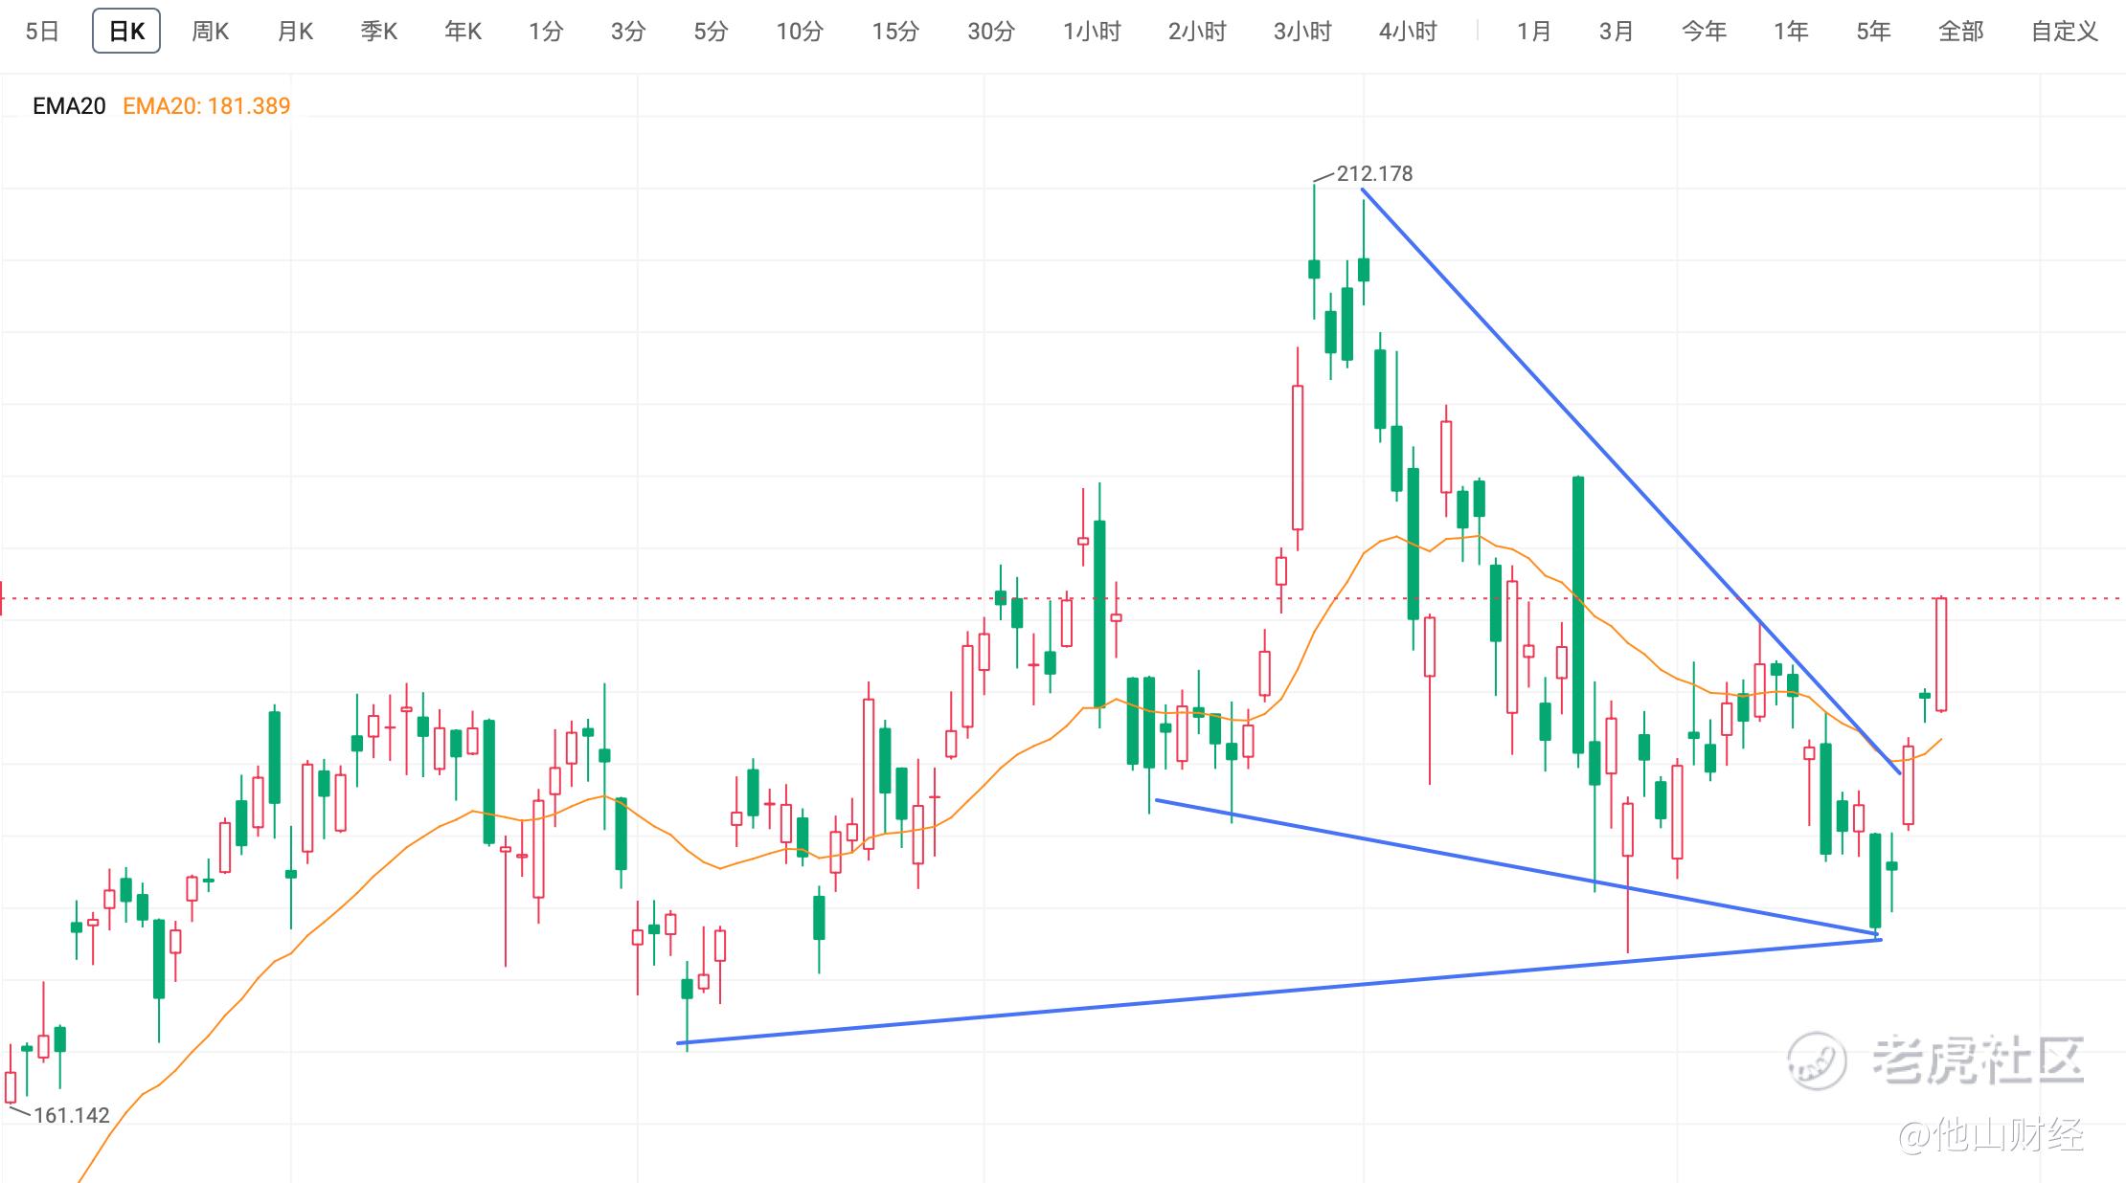2126x1183 pixels.
Task: Select the 30分 interval
Action: pyautogui.click(x=990, y=32)
